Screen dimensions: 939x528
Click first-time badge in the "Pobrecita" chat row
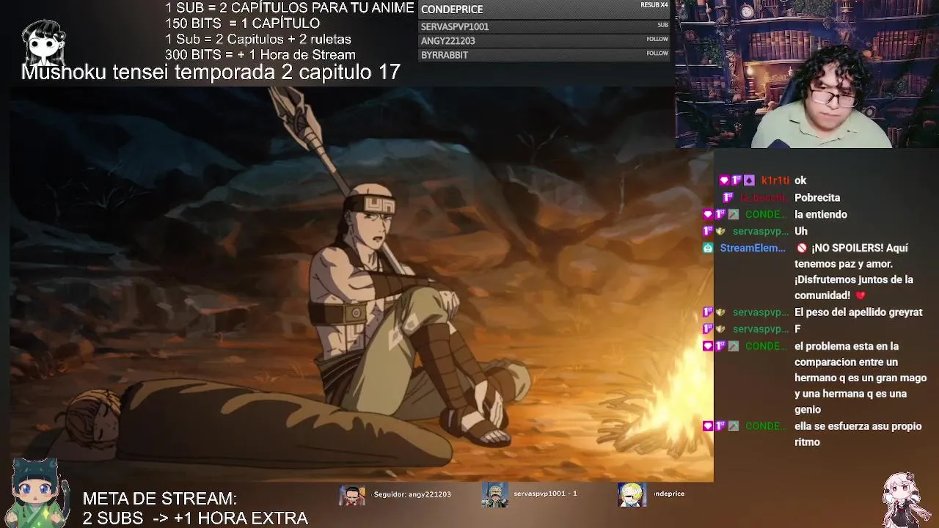728,198
